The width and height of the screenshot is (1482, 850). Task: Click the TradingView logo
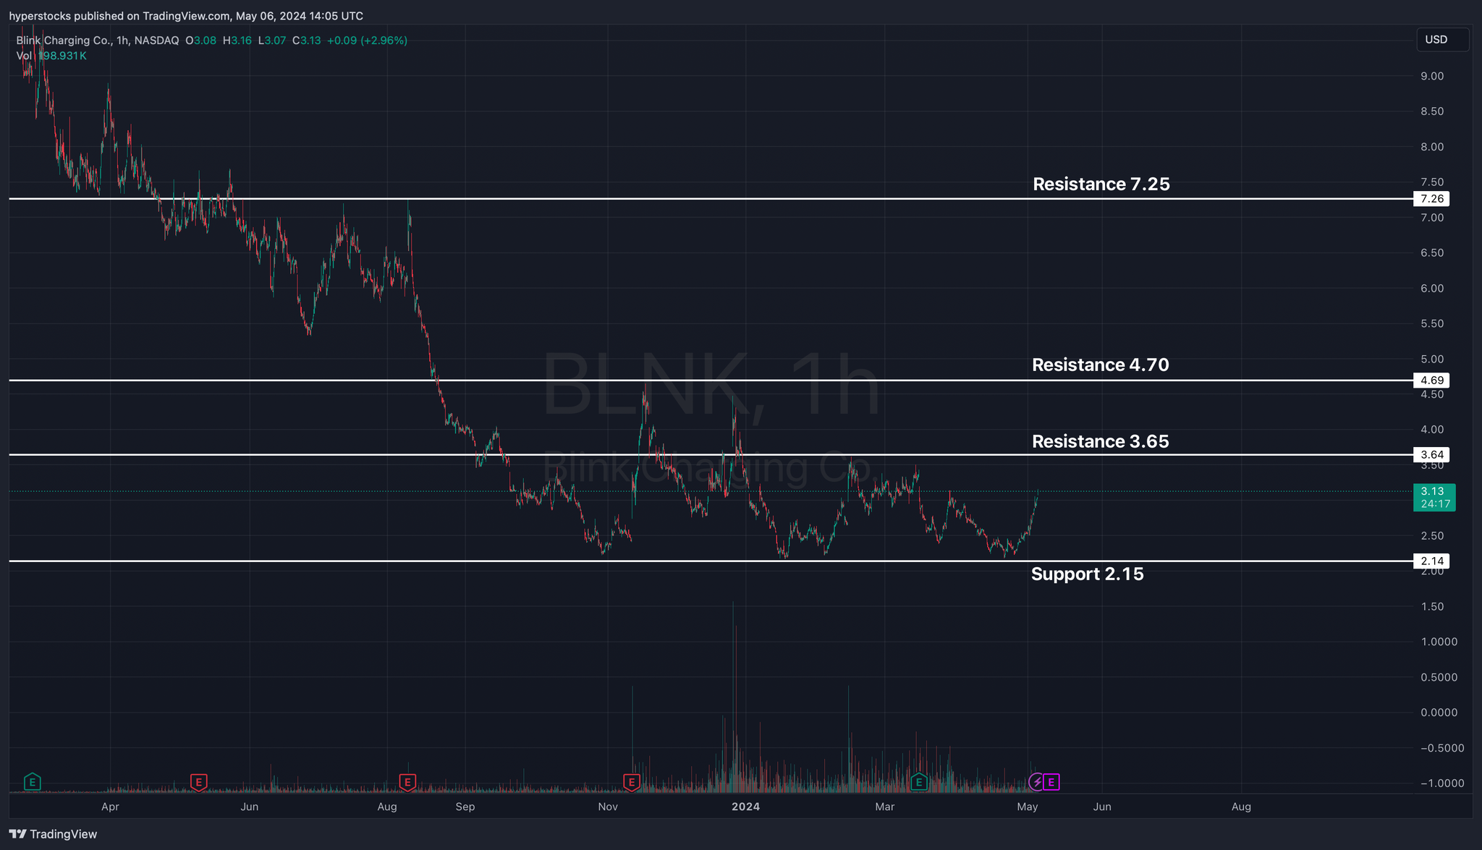tap(53, 834)
